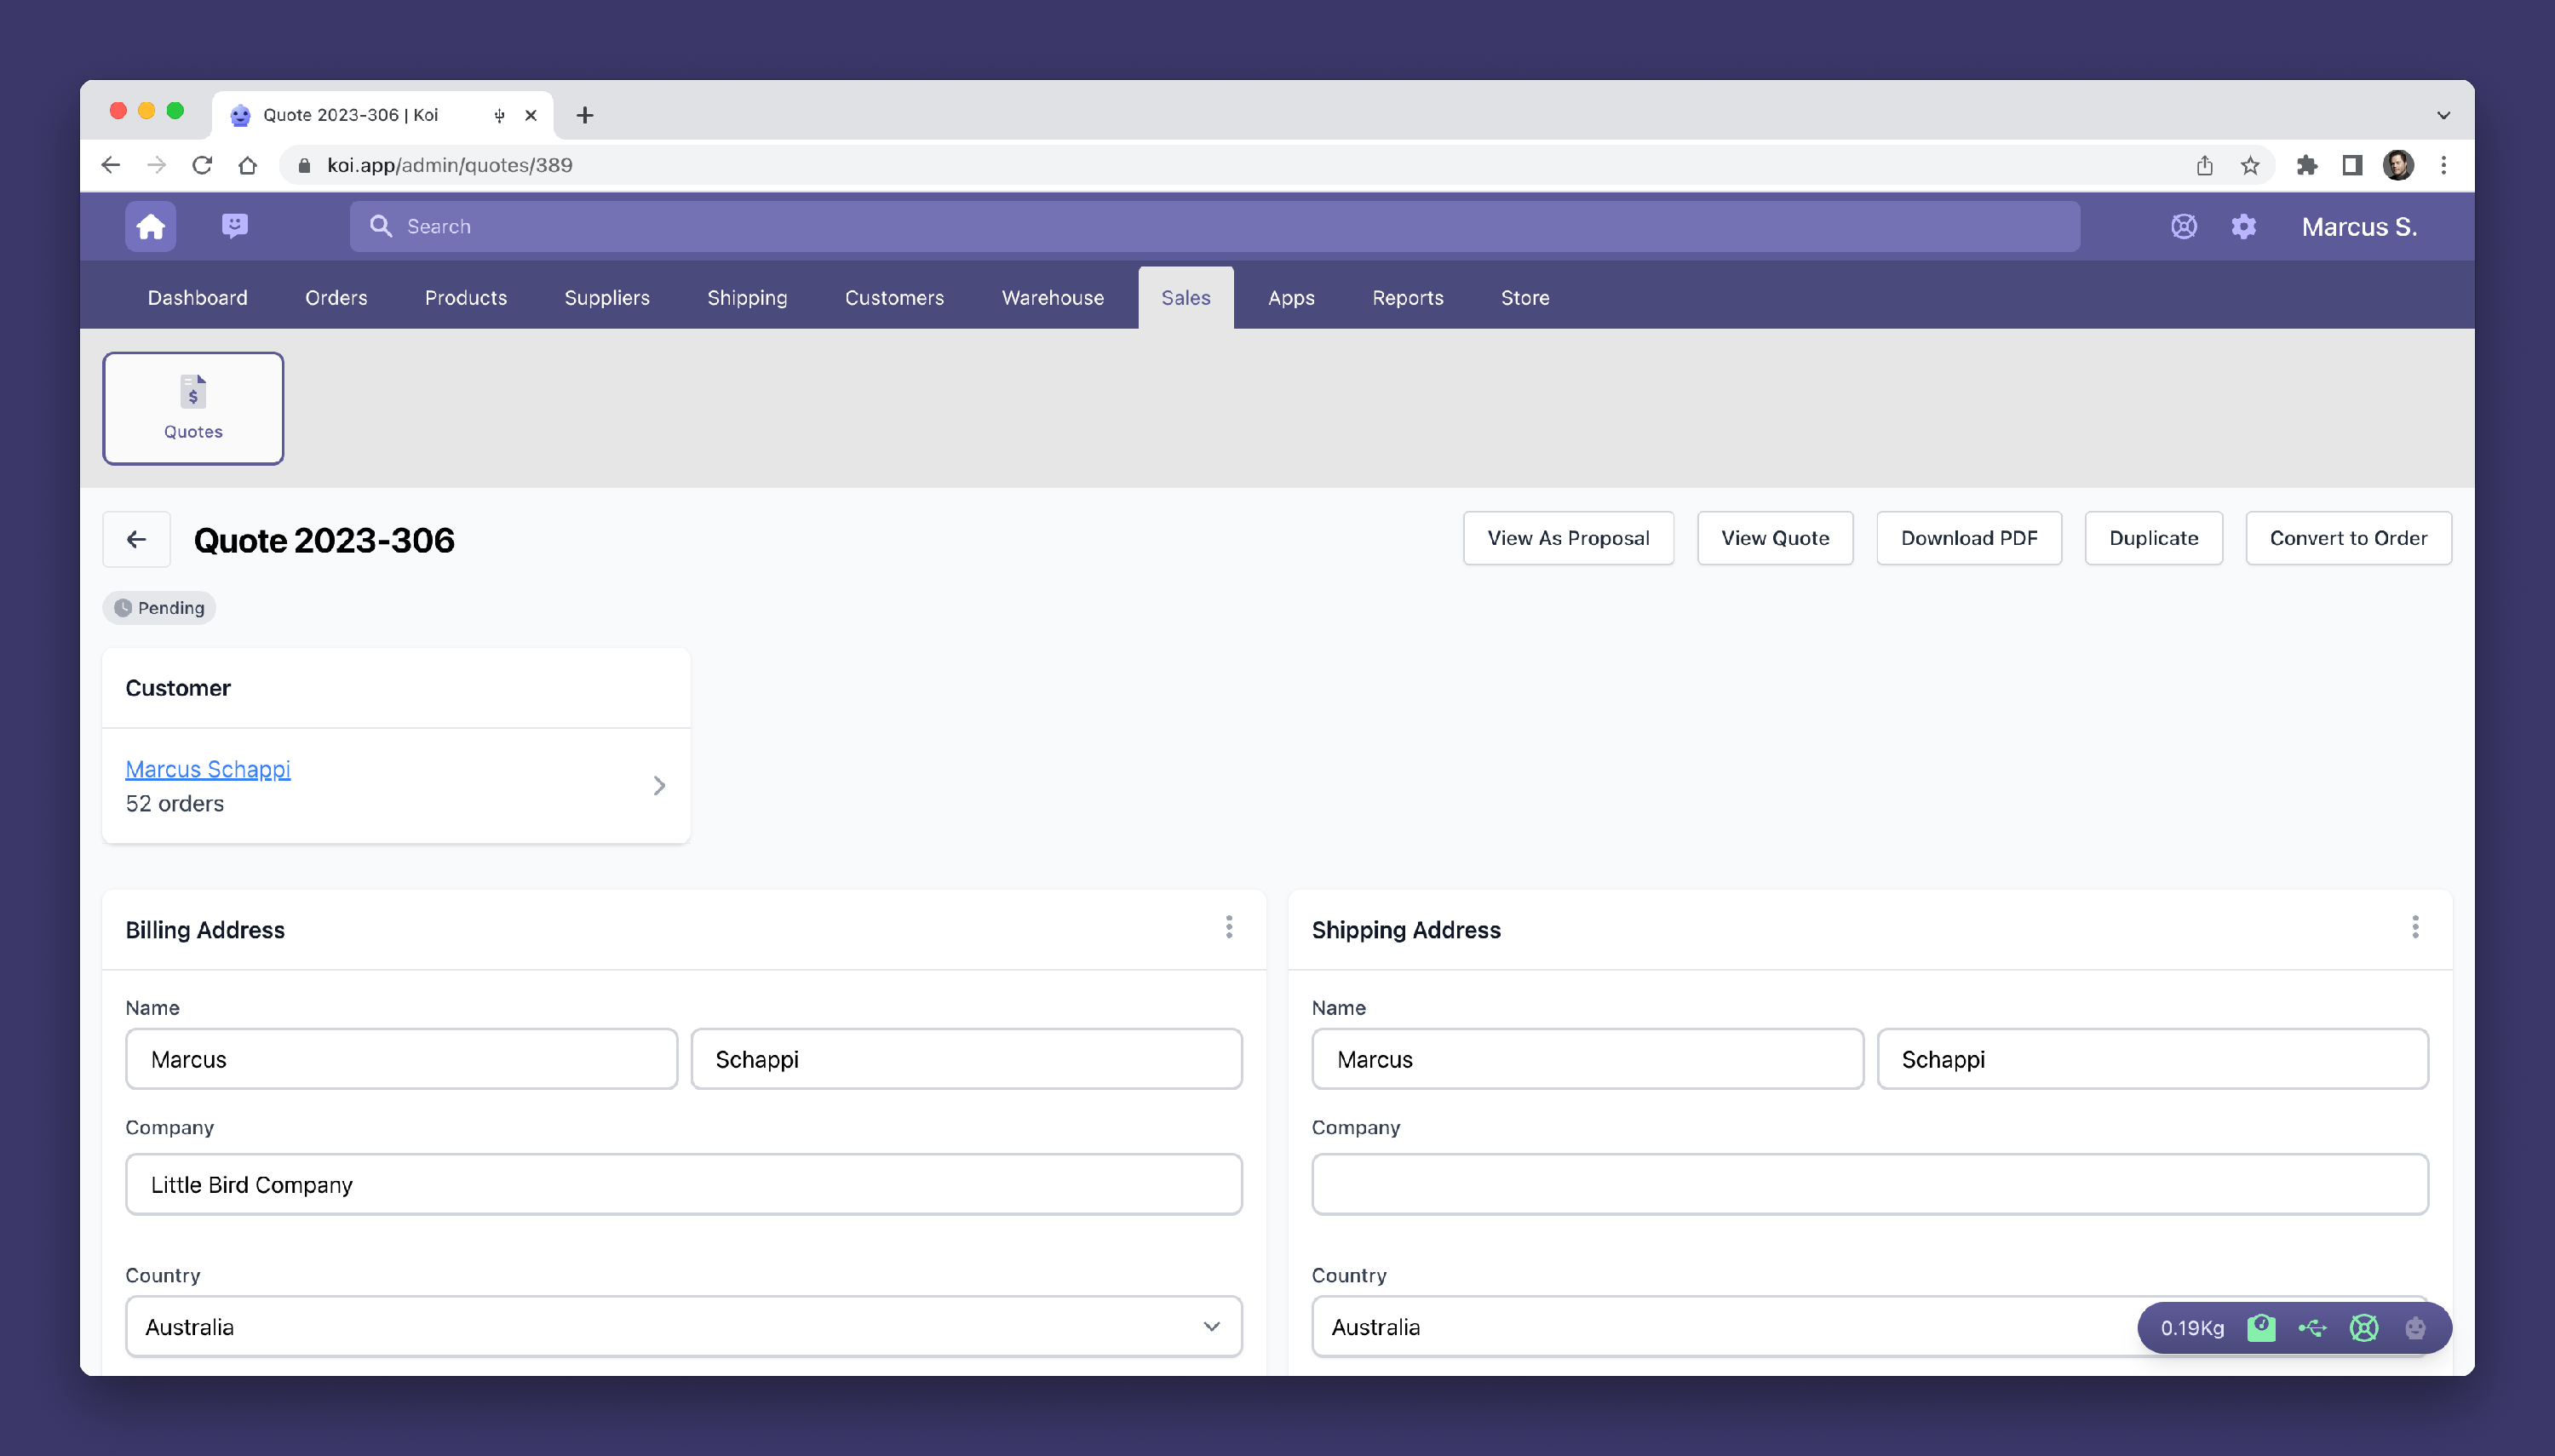Open the Reports tab
This screenshot has width=2555, height=1456.
point(1407,298)
